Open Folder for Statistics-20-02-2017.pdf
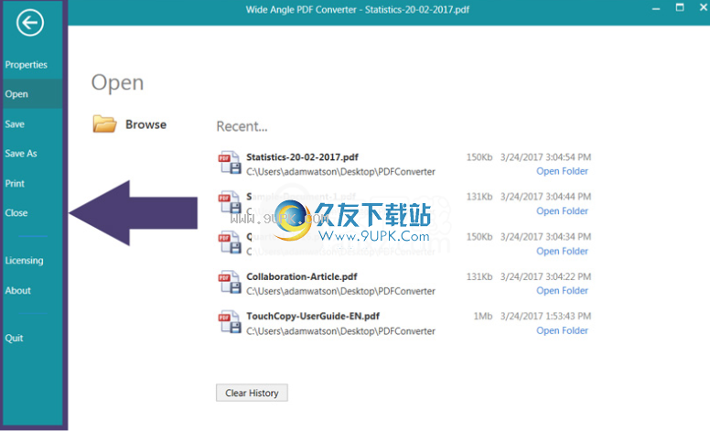Viewport: 710px width, 442px height. pos(562,171)
